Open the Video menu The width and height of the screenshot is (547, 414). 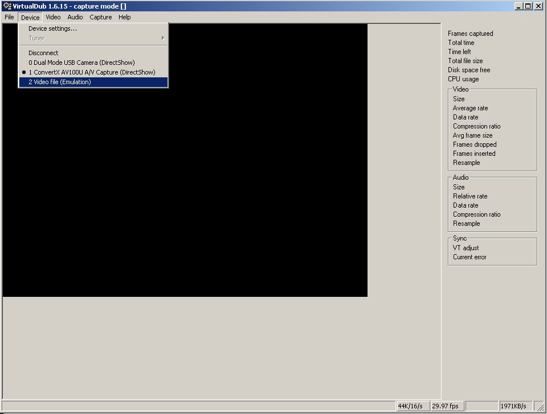click(53, 17)
